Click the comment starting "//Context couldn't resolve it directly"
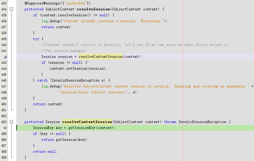Image resolution: width=254 pixels, height=161 pixels. tap(135, 45)
